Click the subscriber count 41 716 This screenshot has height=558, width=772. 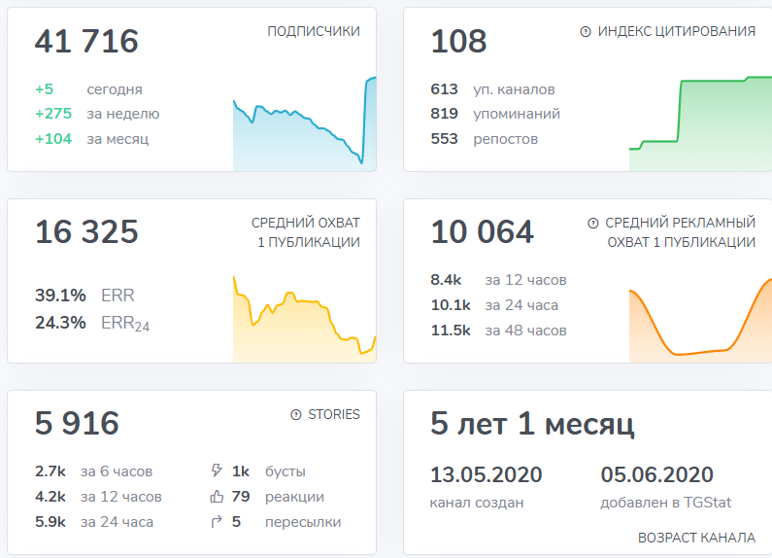coord(86,41)
